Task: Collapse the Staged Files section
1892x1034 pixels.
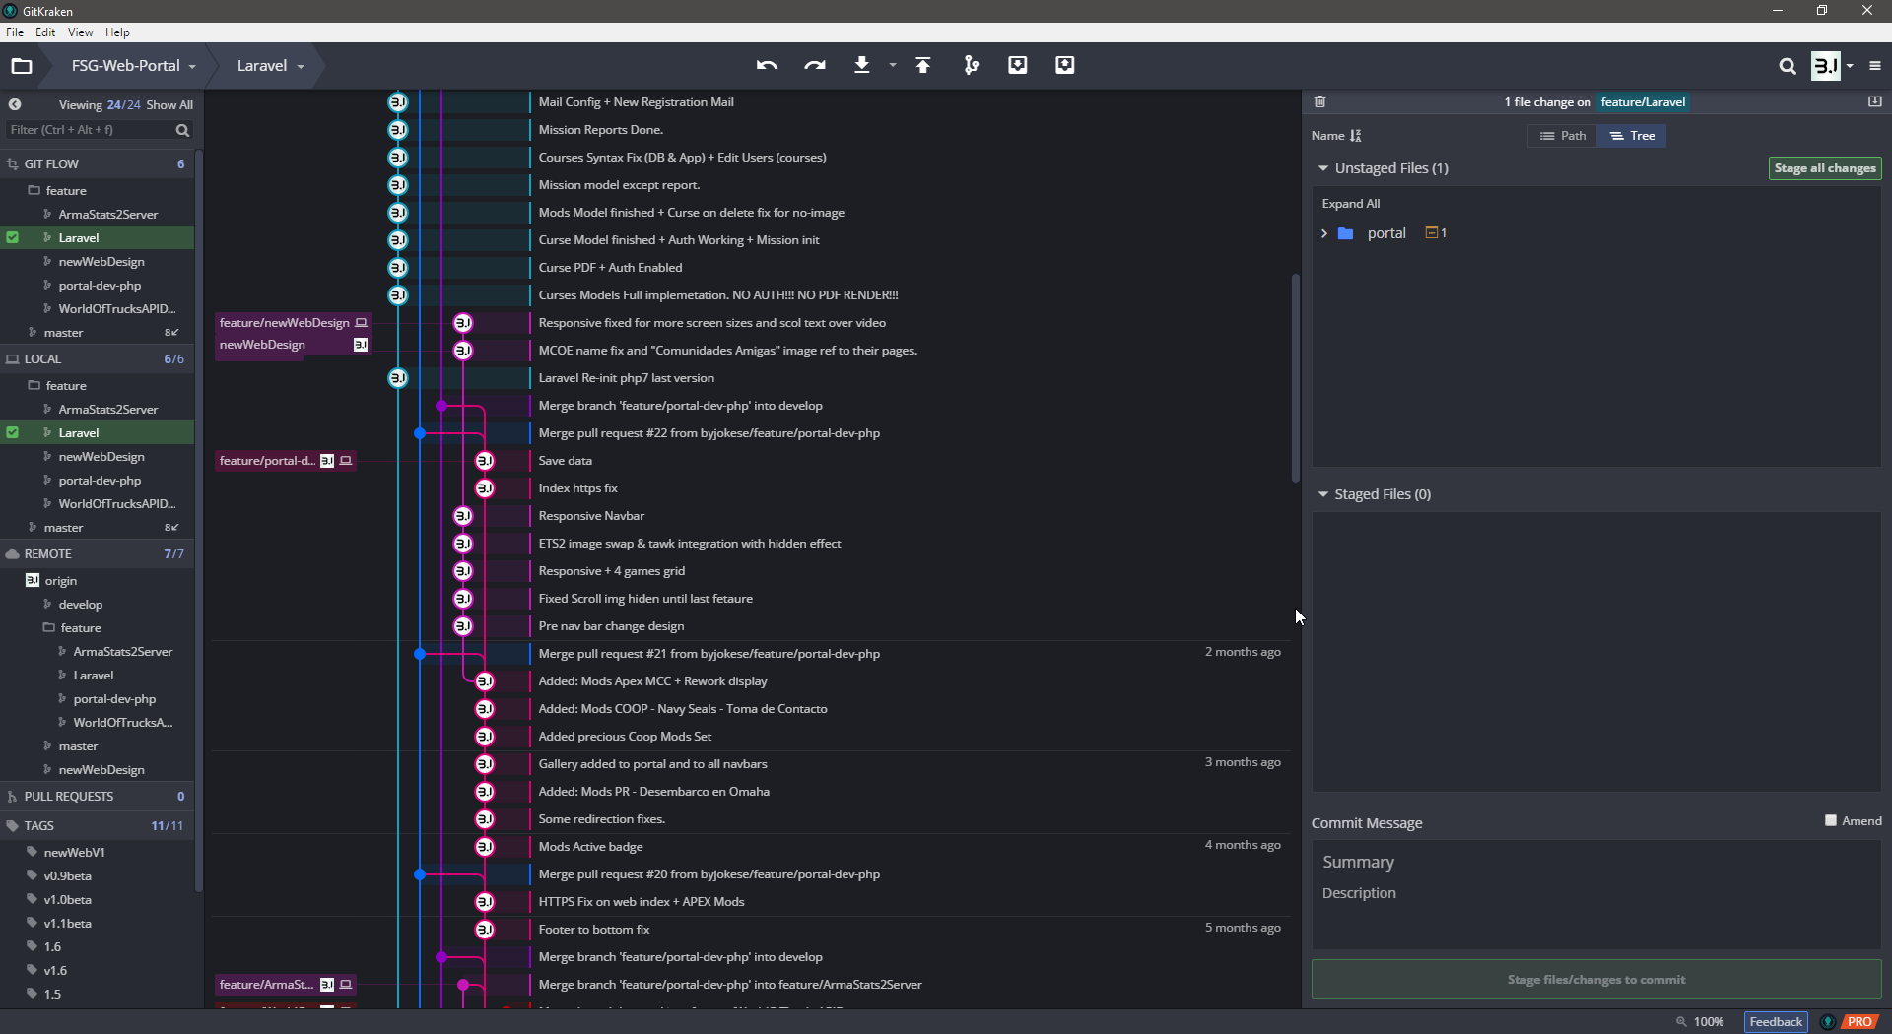Action: 1323,494
